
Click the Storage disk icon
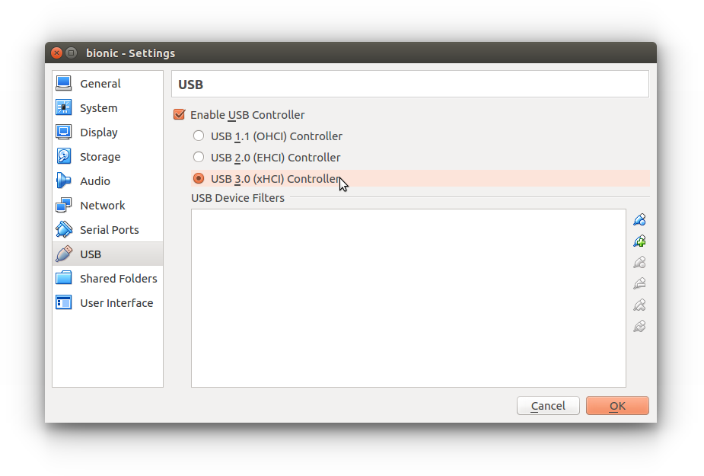pos(64,157)
